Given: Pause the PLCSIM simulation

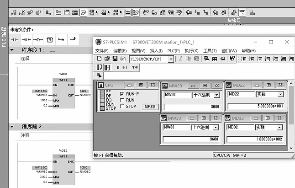Looking at the screenshot, I should 118,67.
